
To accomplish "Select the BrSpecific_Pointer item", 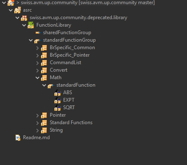I will tap(69, 55).
